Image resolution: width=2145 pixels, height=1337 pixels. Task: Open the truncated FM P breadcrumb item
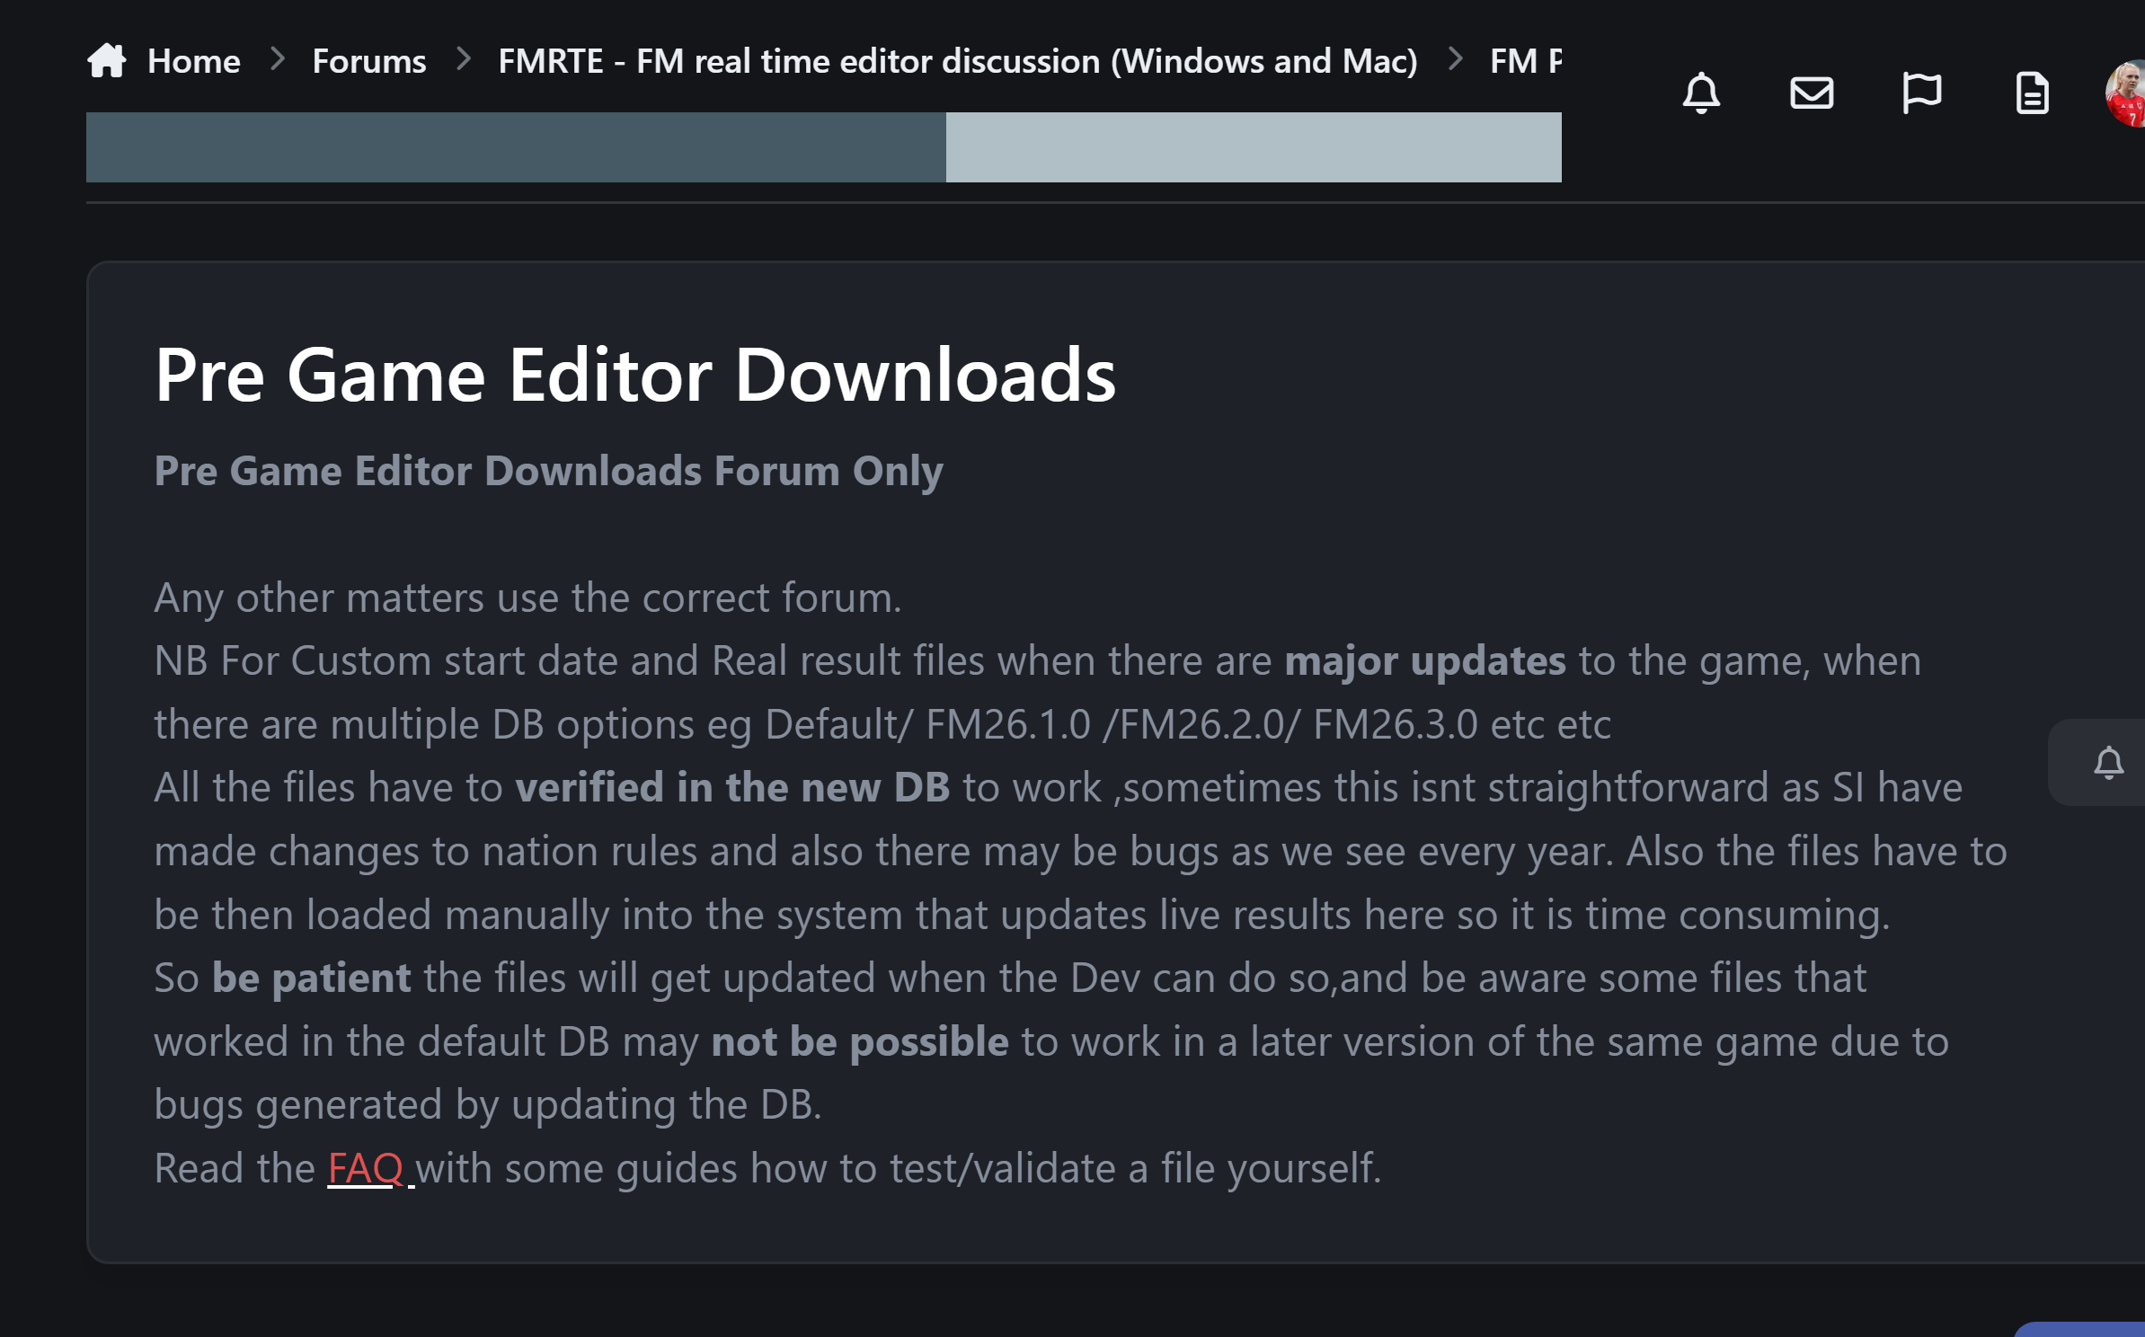pyautogui.click(x=1525, y=61)
